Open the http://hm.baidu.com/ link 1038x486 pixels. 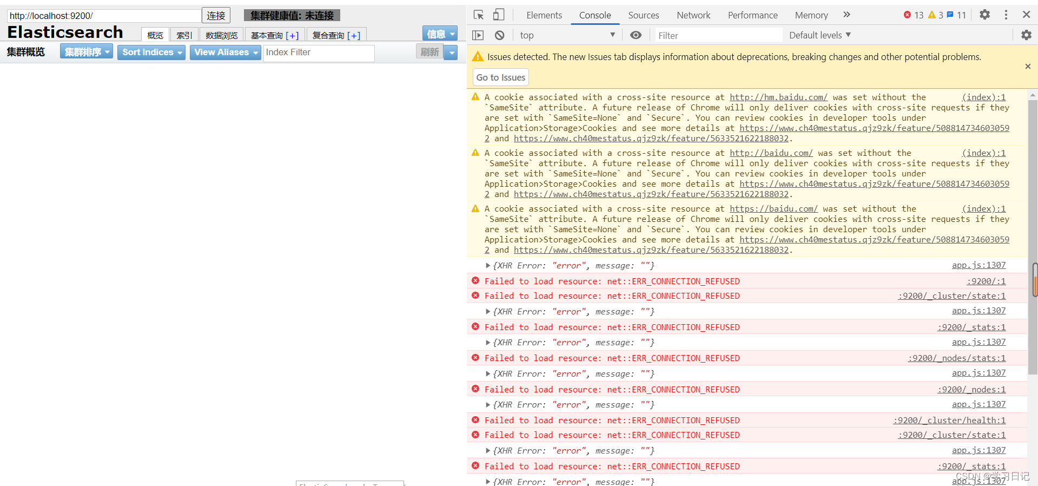pyautogui.click(x=778, y=97)
